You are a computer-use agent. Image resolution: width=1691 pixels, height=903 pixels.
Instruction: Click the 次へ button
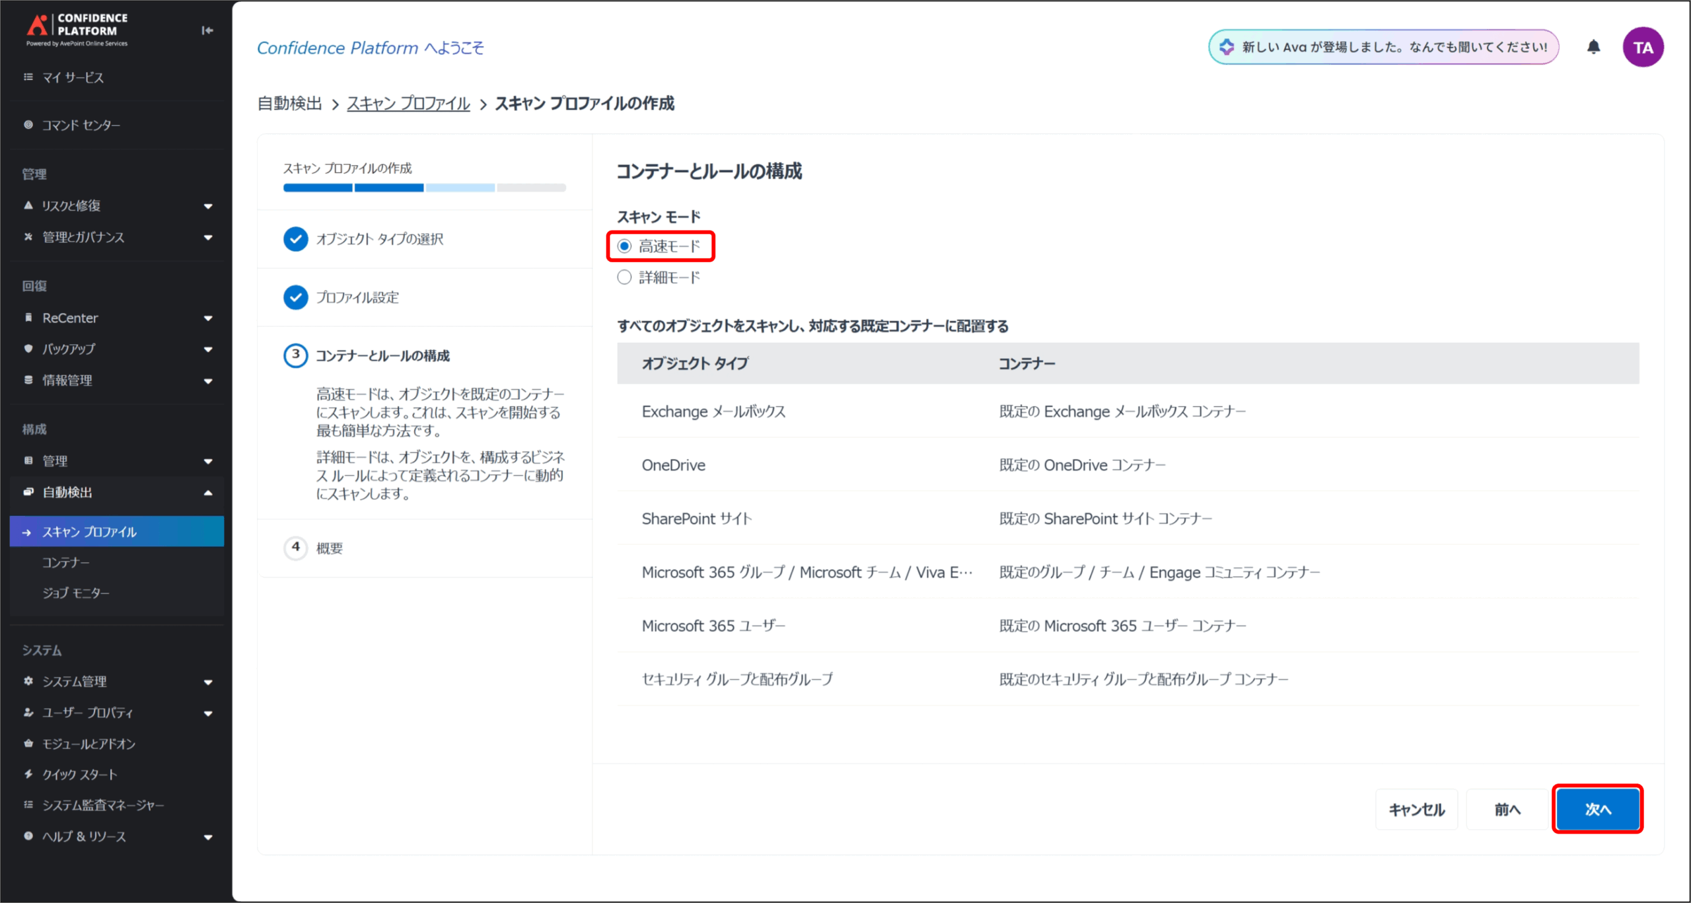[x=1597, y=809]
